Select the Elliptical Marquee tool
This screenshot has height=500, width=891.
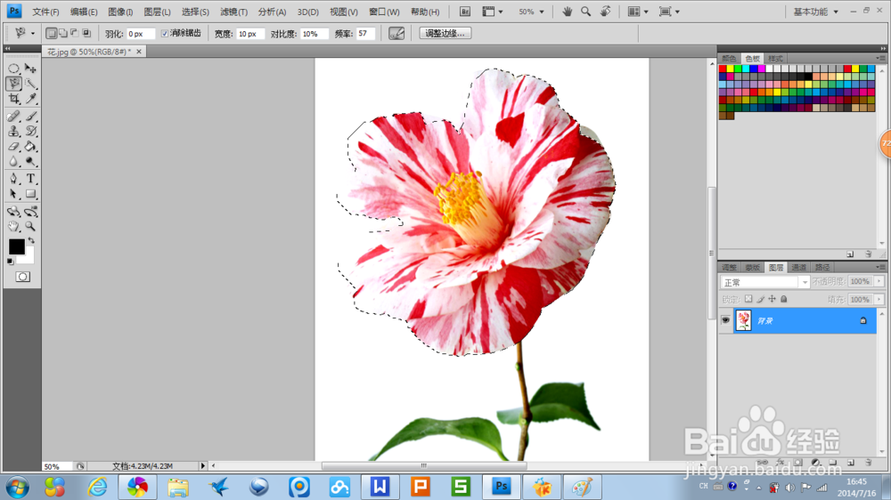(x=13, y=69)
